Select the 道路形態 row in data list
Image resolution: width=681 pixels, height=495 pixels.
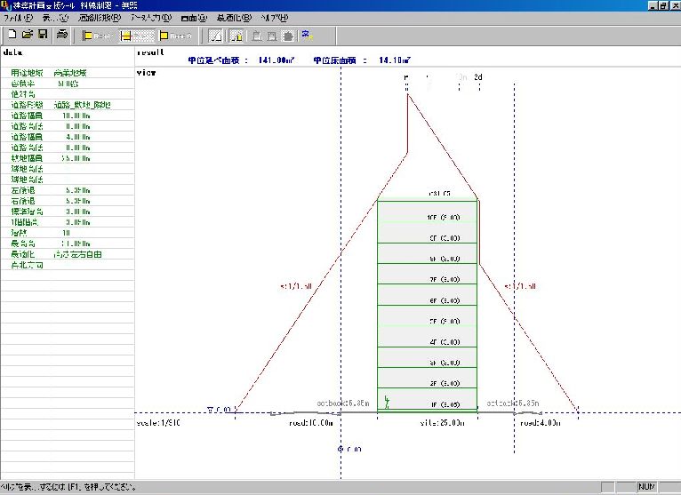click(68, 105)
